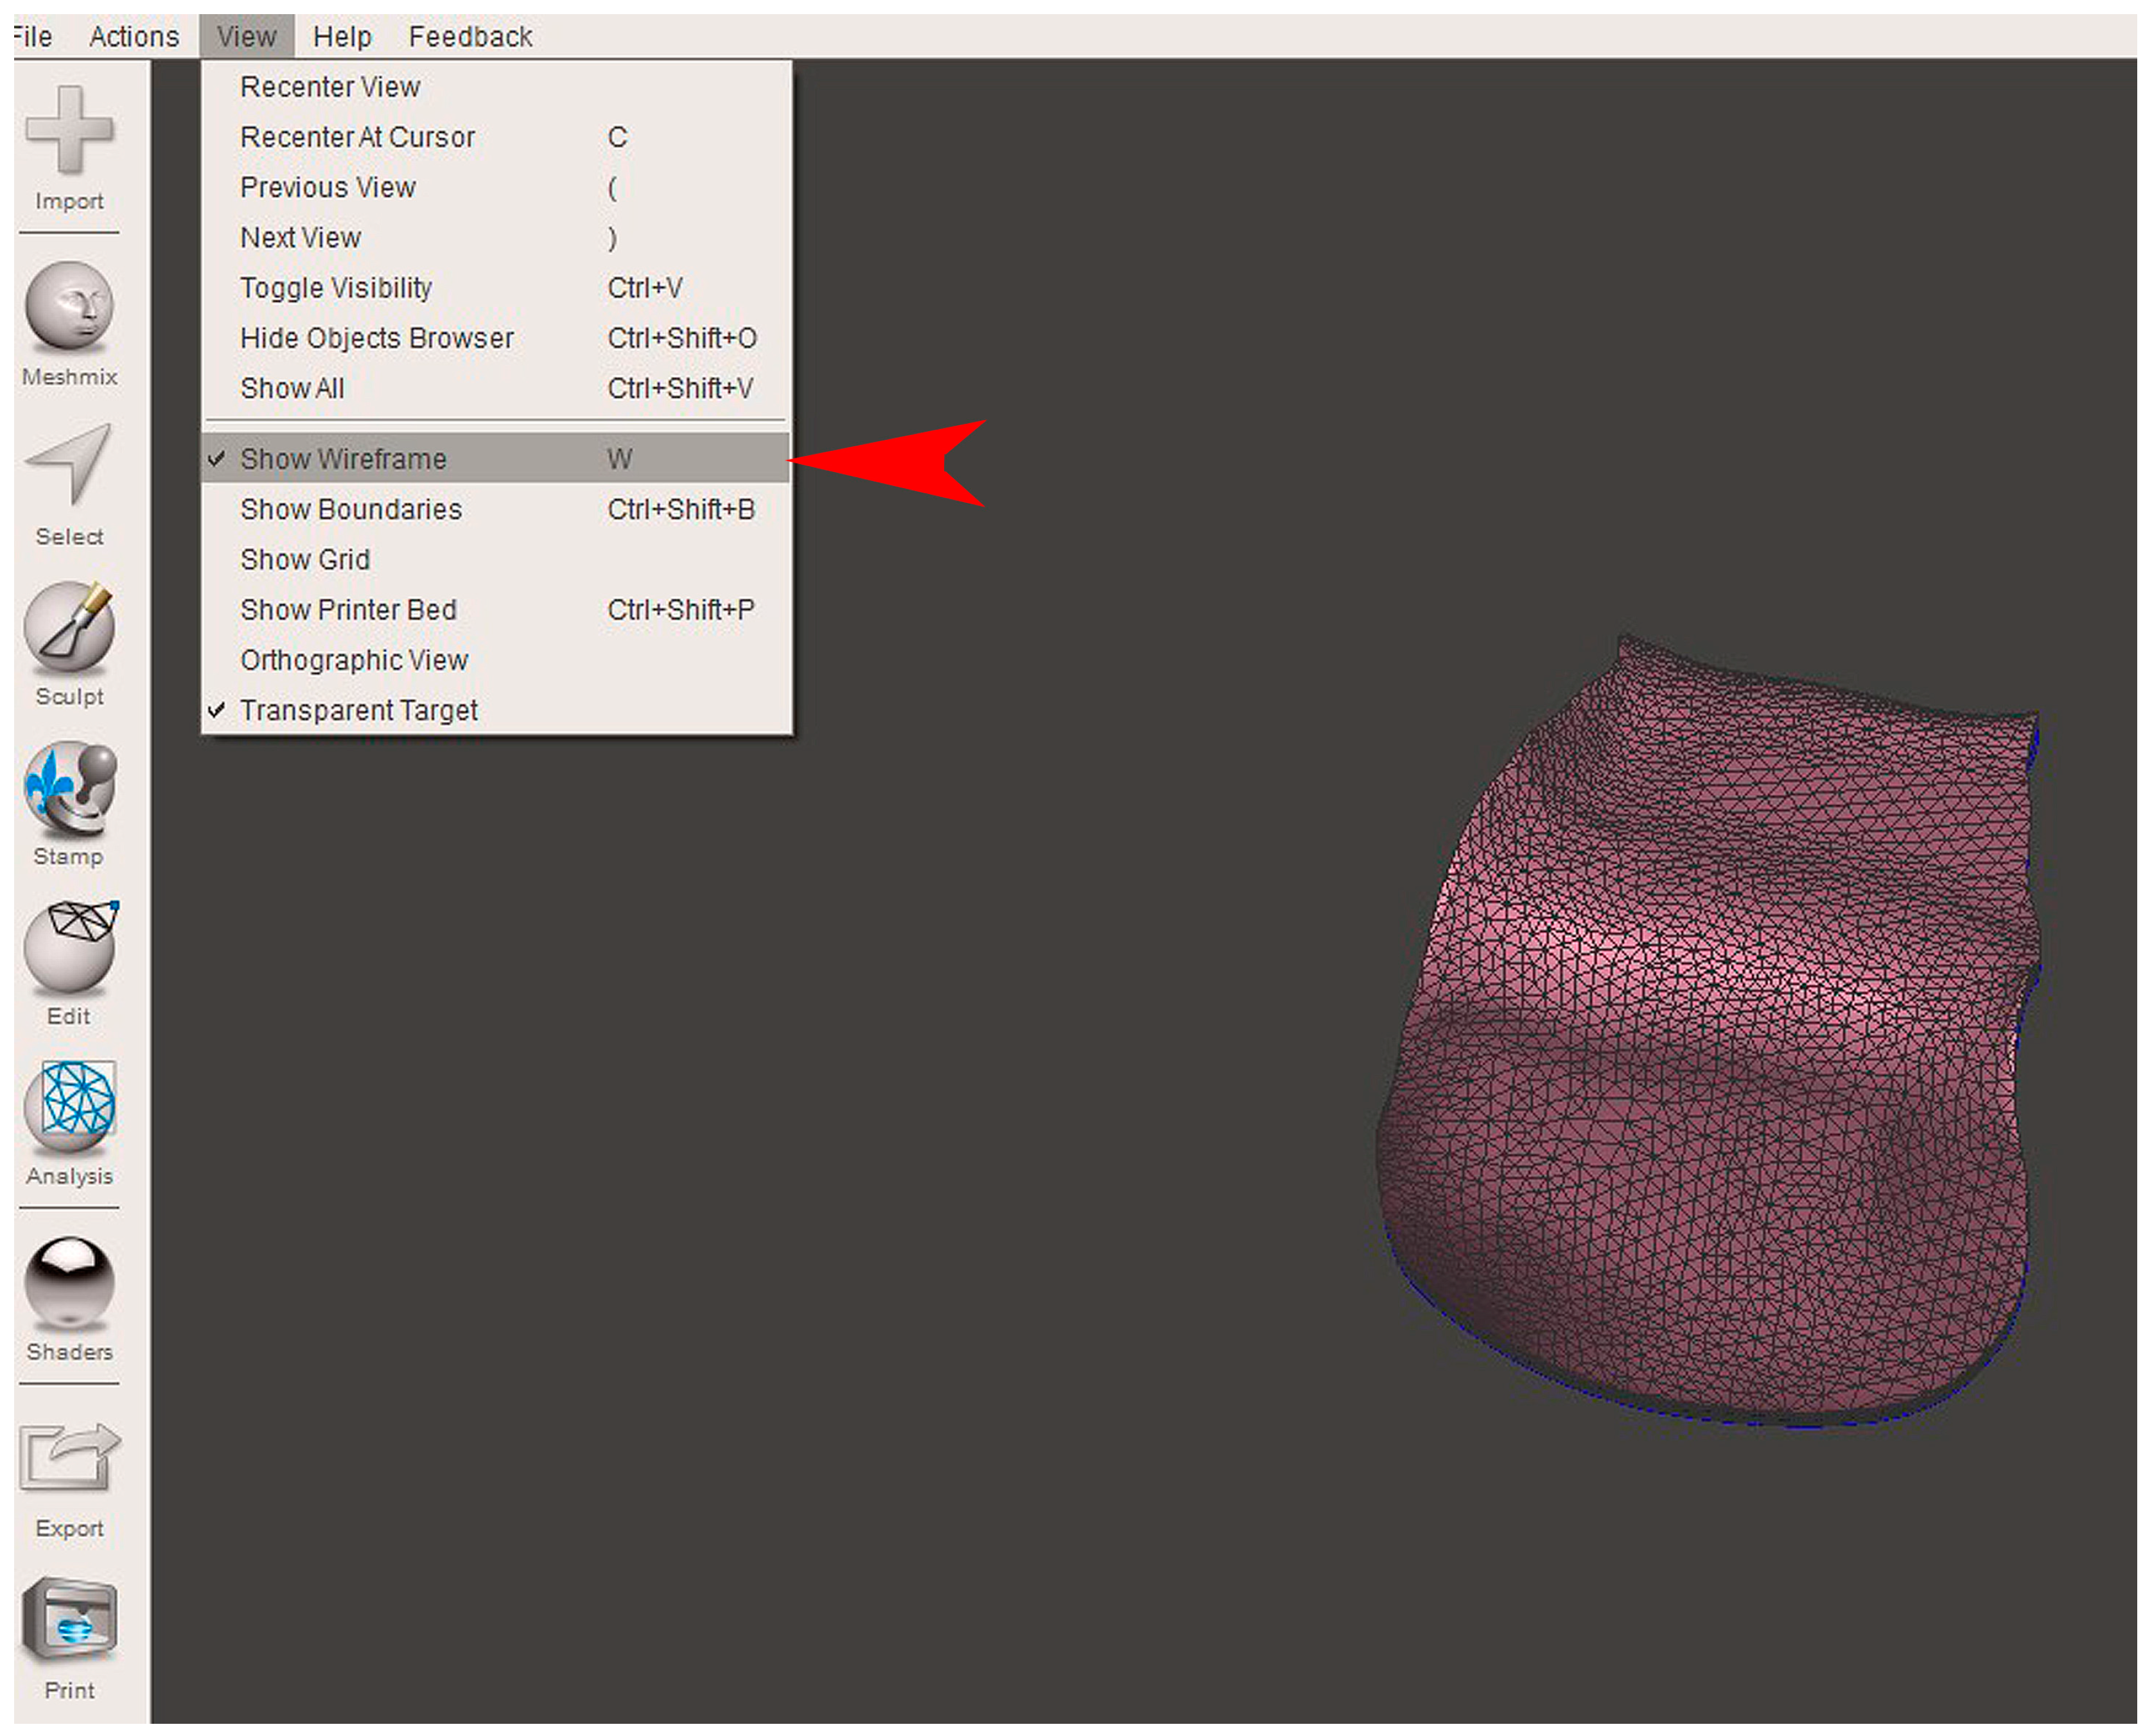
Task: Uncheck Show Wireframe menu option
Action: [343, 460]
